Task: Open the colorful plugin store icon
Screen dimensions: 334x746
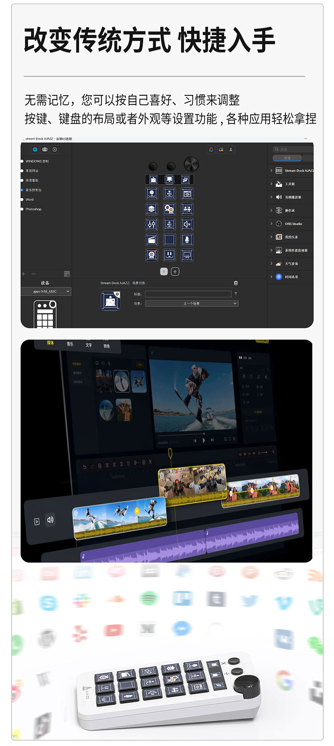Action: (221, 149)
